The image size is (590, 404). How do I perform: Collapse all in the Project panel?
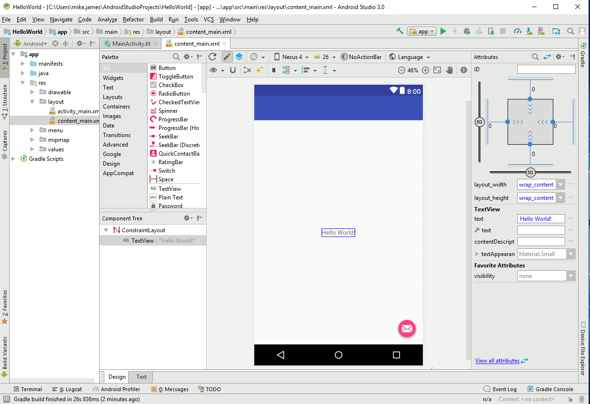tap(65, 43)
